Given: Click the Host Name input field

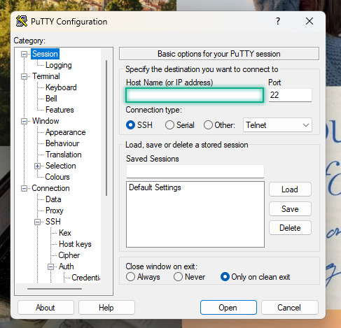Looking at the screenshot, I should point(195,95).
